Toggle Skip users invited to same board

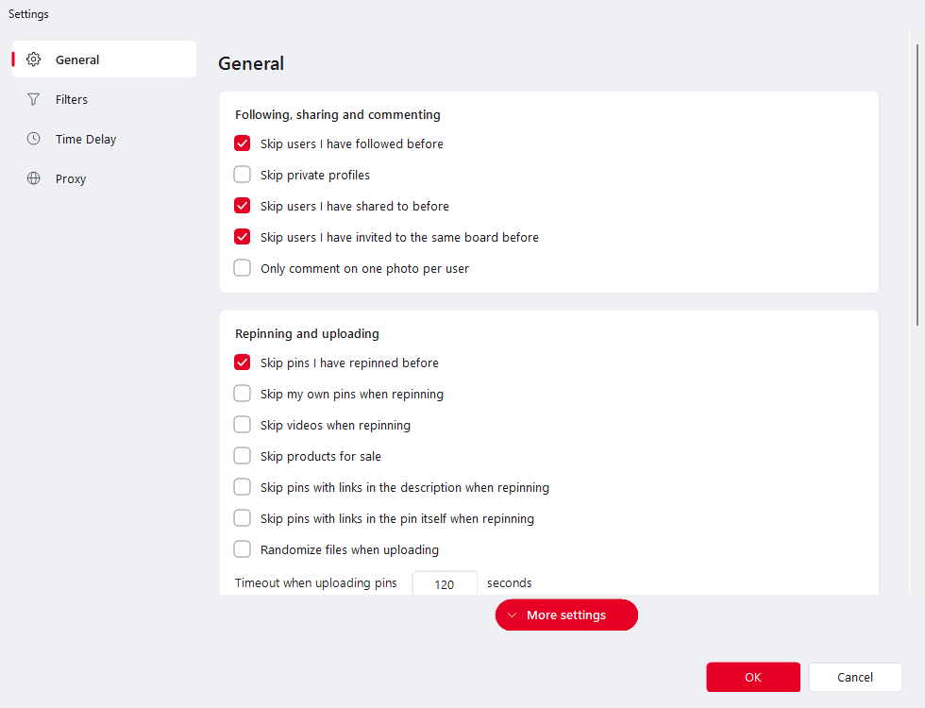point(242,237)
